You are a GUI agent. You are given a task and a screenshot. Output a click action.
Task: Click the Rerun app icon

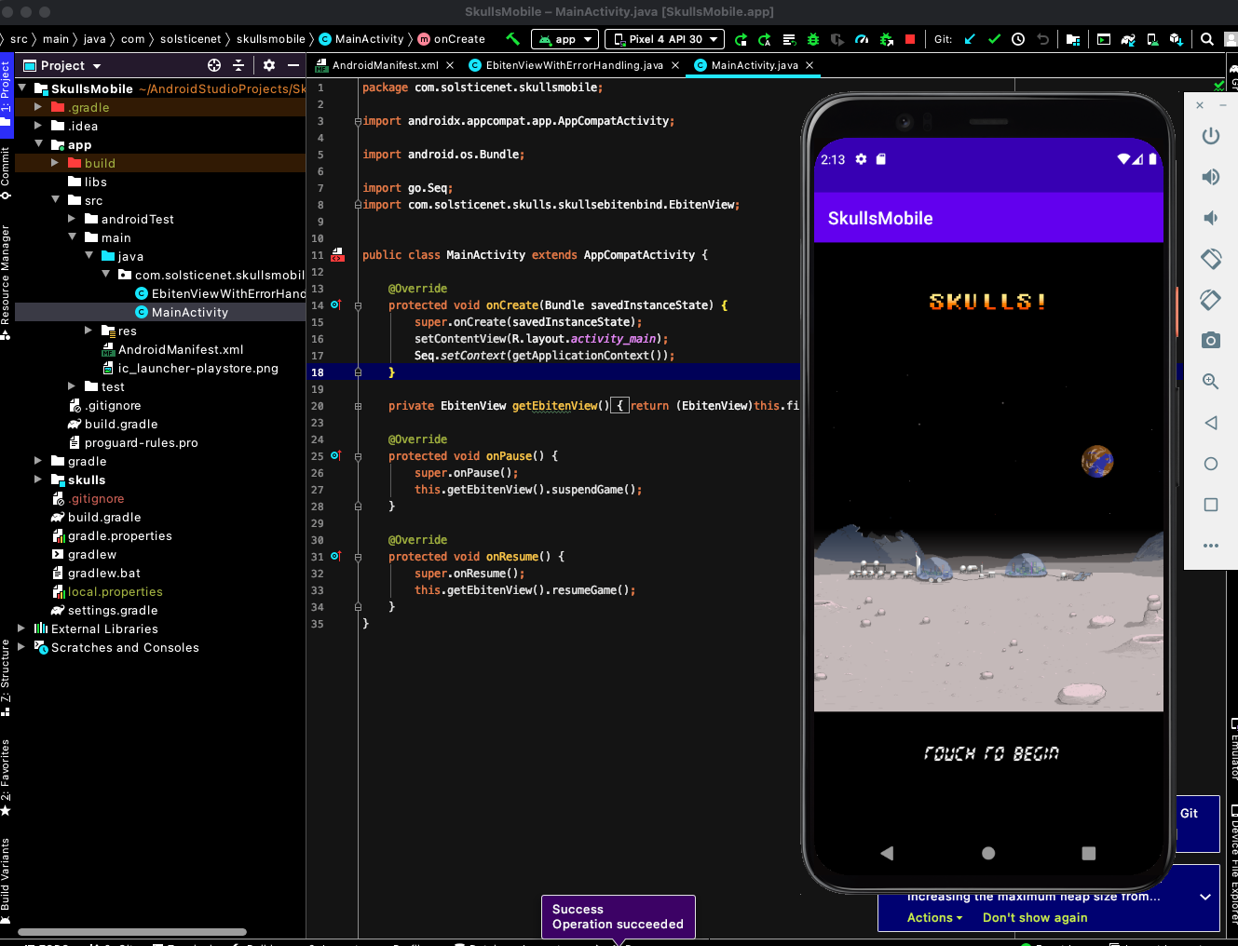[741, 39]
